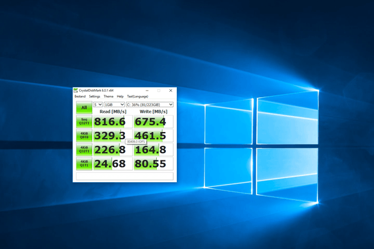
Task: Click the 816.6 sequential read result
Action: pyautogui.click(x=113, y=122)
